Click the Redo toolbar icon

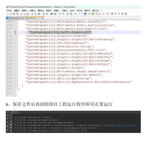coord(47,14)
